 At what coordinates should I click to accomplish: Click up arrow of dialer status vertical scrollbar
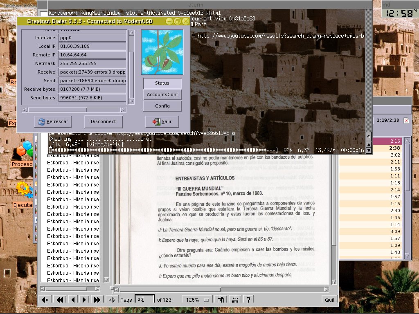pyautogui.click(x=131, y=33)
